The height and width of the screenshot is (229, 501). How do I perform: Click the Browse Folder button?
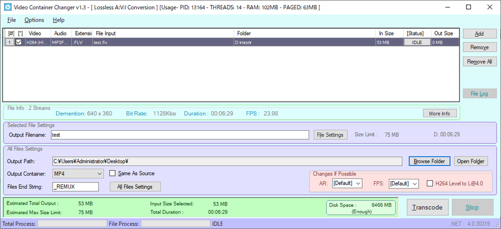[x=430, y=161]
